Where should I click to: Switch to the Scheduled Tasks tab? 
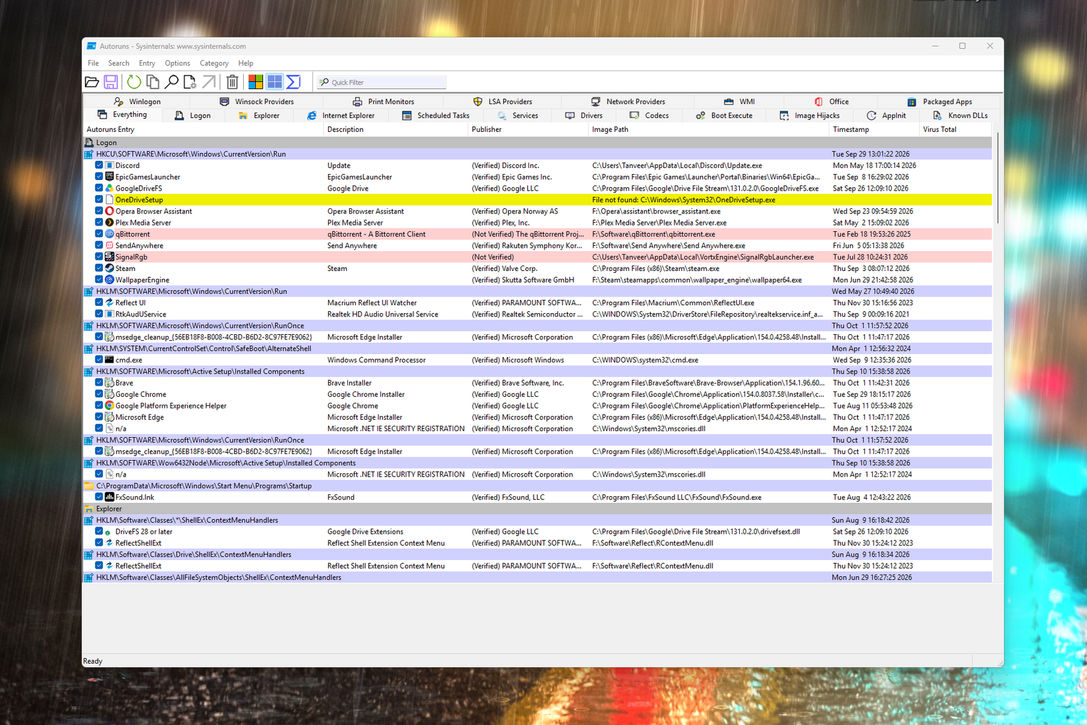tap(435, 115)
